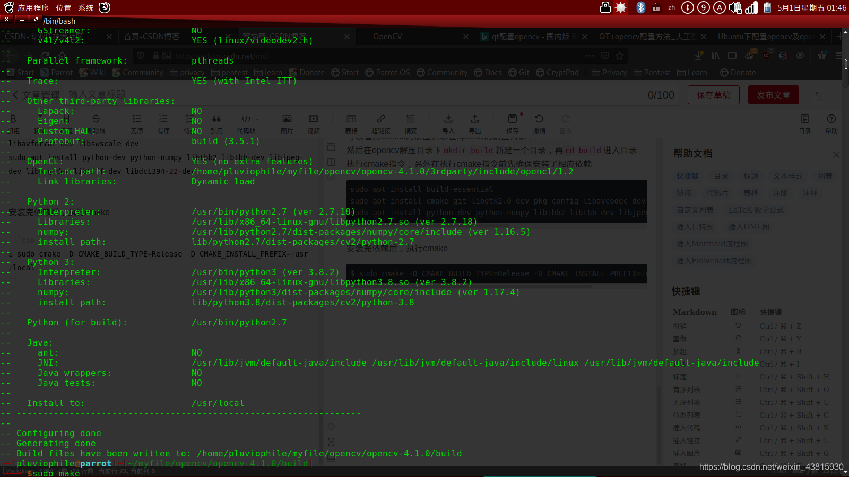Open code block dropdown arrow
The image size is (849, 477).
pyautogui.click(x=258, y=119)
